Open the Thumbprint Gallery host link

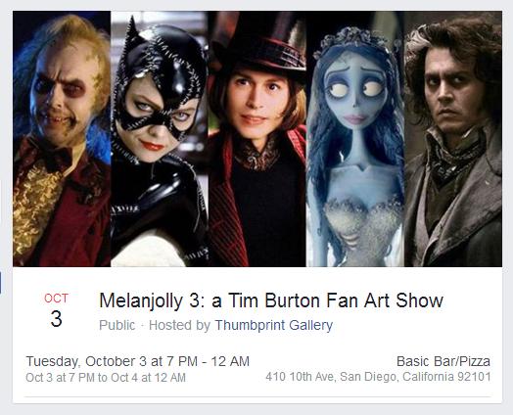[273, 325]
